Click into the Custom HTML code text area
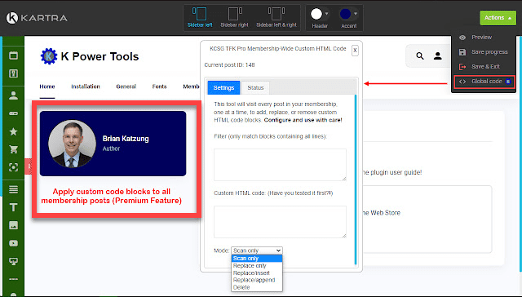 [280, 222]
